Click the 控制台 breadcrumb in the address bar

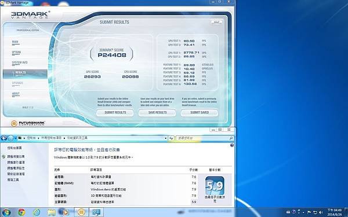[x=31, y=138]
